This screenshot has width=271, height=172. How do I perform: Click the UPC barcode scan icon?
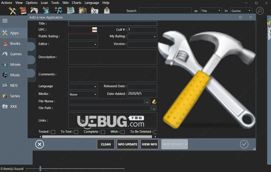click(94, 30)
